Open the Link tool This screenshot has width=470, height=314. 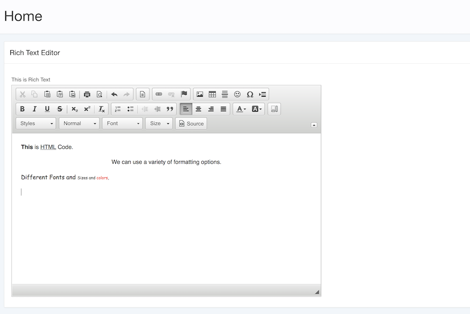159,94
